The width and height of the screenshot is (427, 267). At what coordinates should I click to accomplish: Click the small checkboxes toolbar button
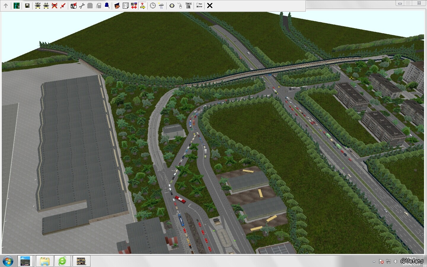(199, 6)
